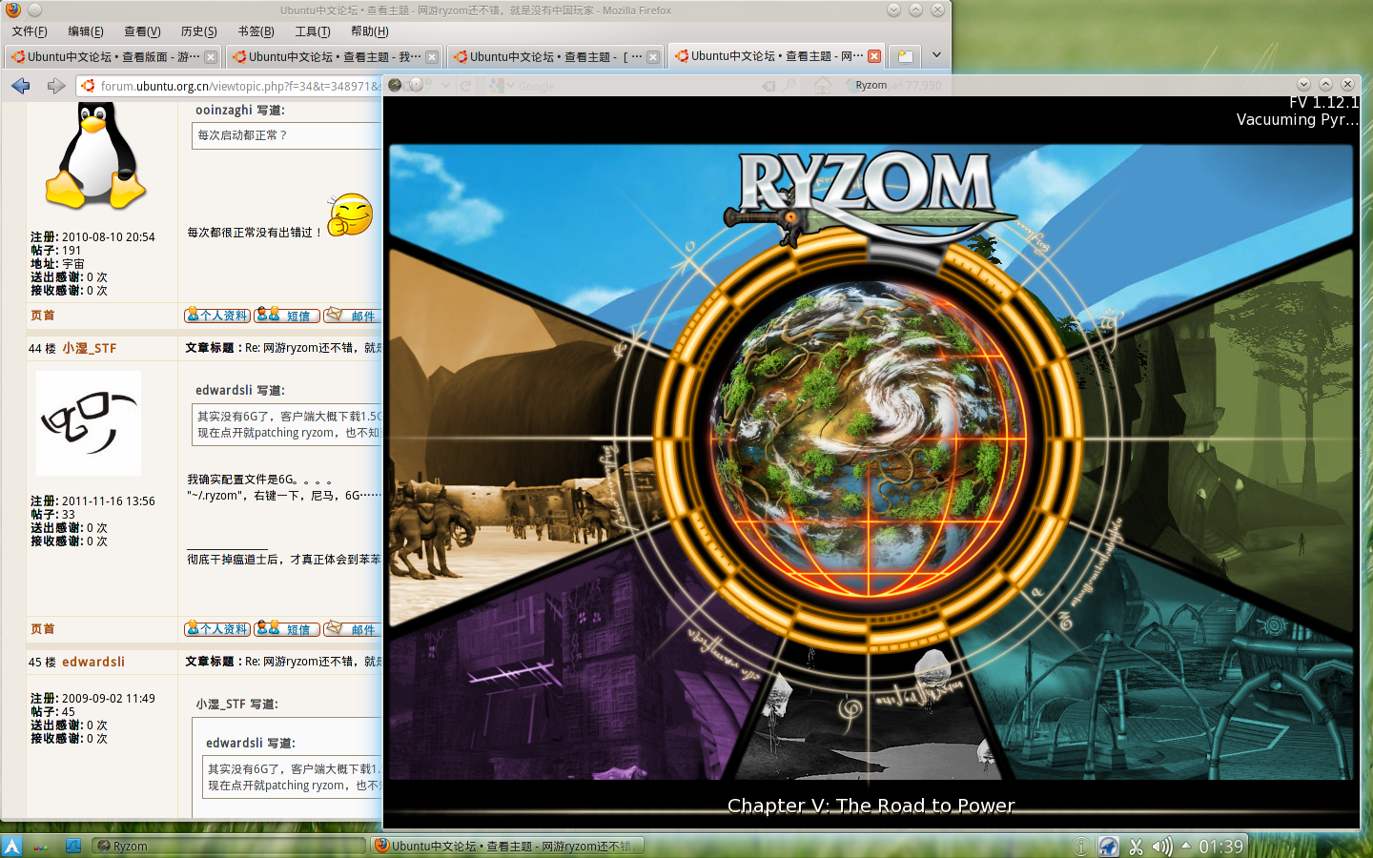The image size is (1373, 858).
Task: Close the first Firefox tab (查看版面 - 游…)
Action: (x=211, y=57)
